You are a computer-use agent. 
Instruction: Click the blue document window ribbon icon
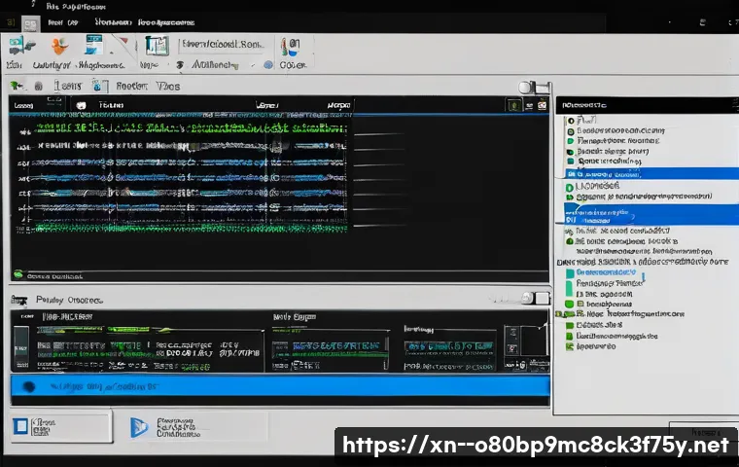point(93,46)
